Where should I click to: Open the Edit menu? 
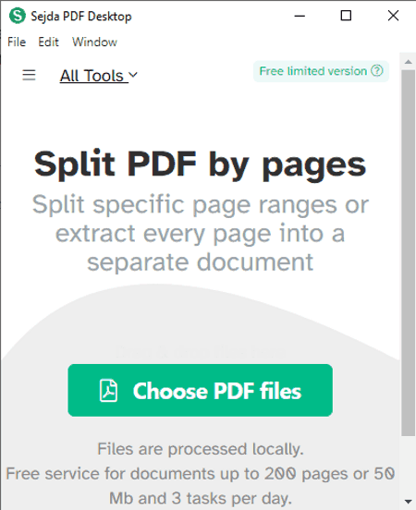click(x=48, y=42)
